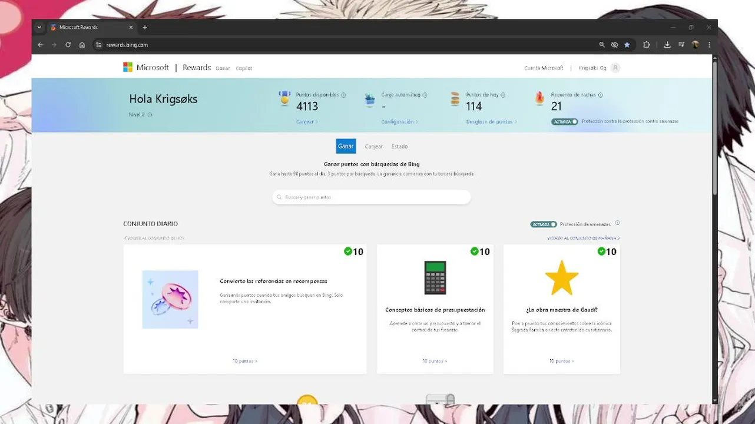755x424 pixels.
Task: Open the zoom magnifier icon in address bar
Action: tap(602, 45)
